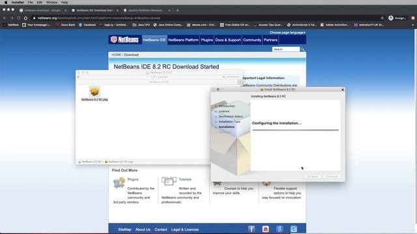Image resolution: width=417 pixels, height=234 pixels.
Task: Open the SiteMap footer link
Action: (124, 229)
